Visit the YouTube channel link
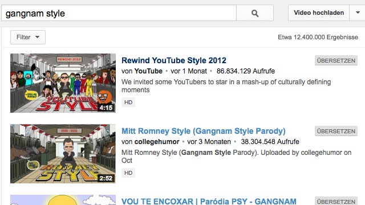This screenshot has width=365, height=205. coord(148,71)
